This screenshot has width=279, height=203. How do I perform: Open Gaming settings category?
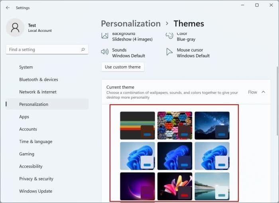(47, 154)
